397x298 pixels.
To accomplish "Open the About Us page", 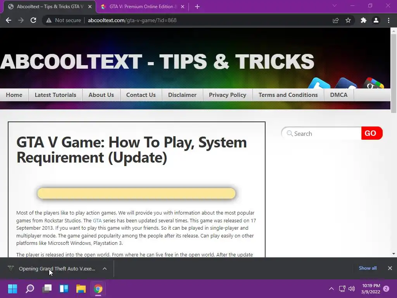I will click(x=101, y=95).
